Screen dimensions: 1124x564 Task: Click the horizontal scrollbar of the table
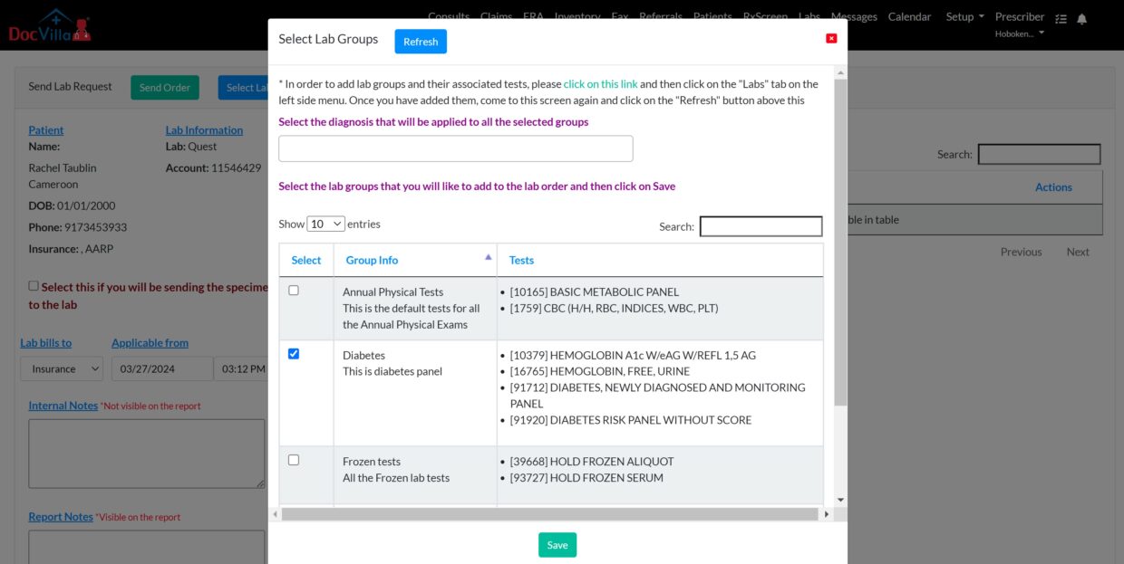(x=549, y=513)
